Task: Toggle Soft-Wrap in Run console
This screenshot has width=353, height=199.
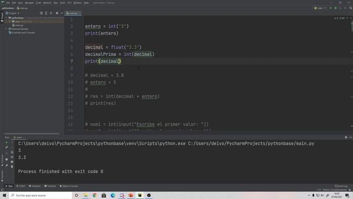Action: pyautogui.click(x=12, y=153)
